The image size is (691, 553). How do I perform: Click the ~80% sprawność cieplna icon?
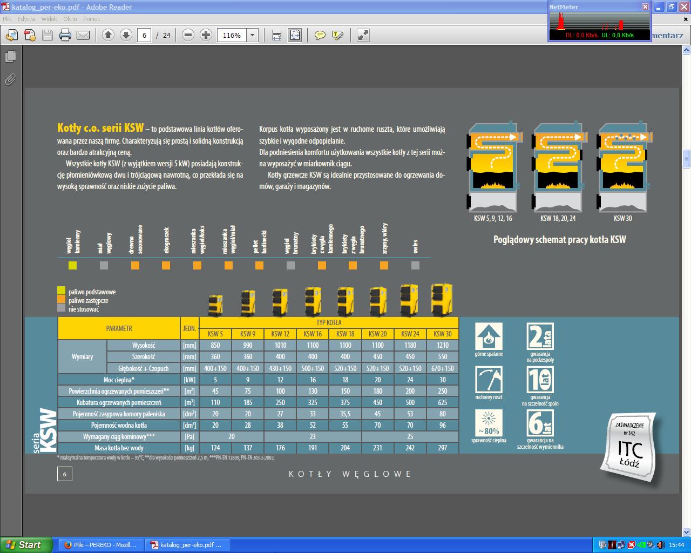tap(489, 423)
